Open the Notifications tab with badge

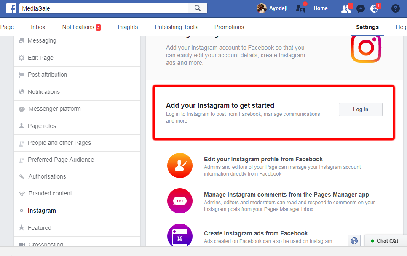coord(81,27)
